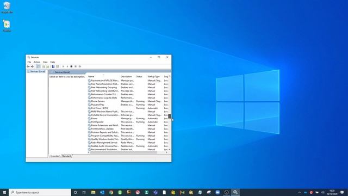Open the blue Help toolbar icon
This screenshot has height=196, width=348.
pos(53,66)
